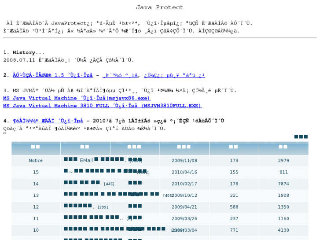Click the value 4130 in row 10
This screenshot has width=320, height=240.
[283, 230]
